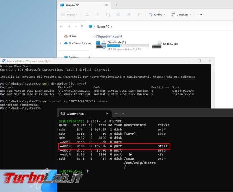Click the Linux terminal prompt line
This screenshot has height=192, width=233.
74,171
